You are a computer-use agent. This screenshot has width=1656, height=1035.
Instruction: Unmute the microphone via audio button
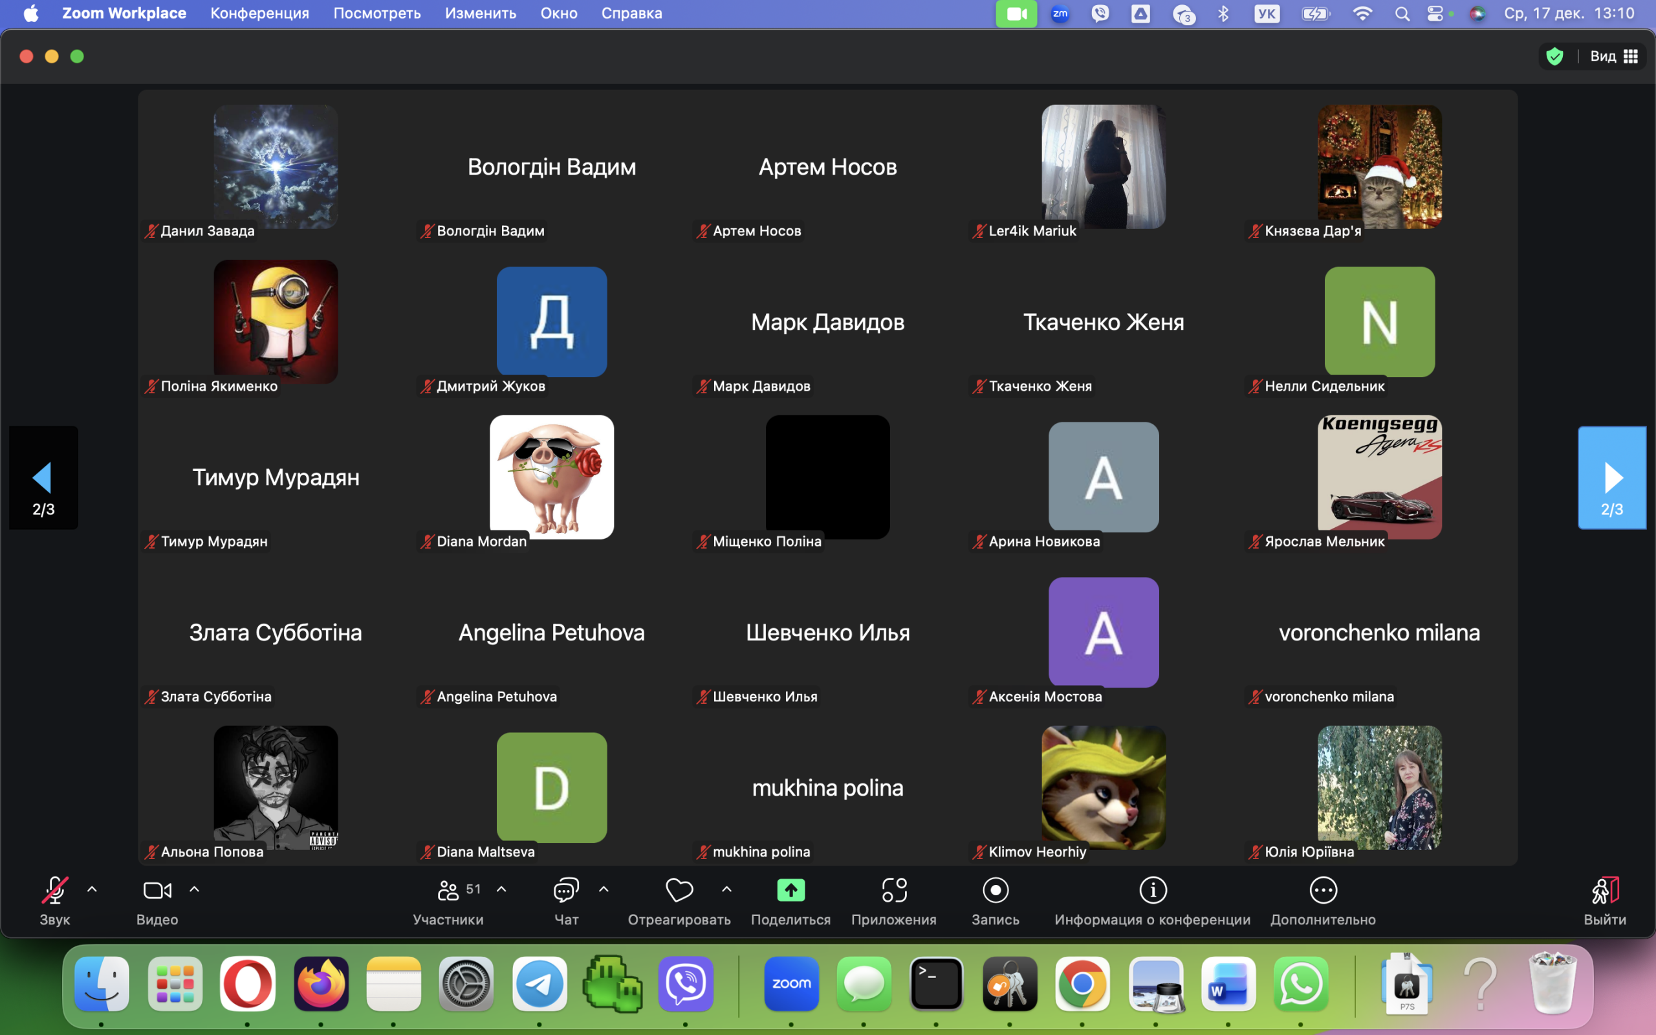click(55, 890)
